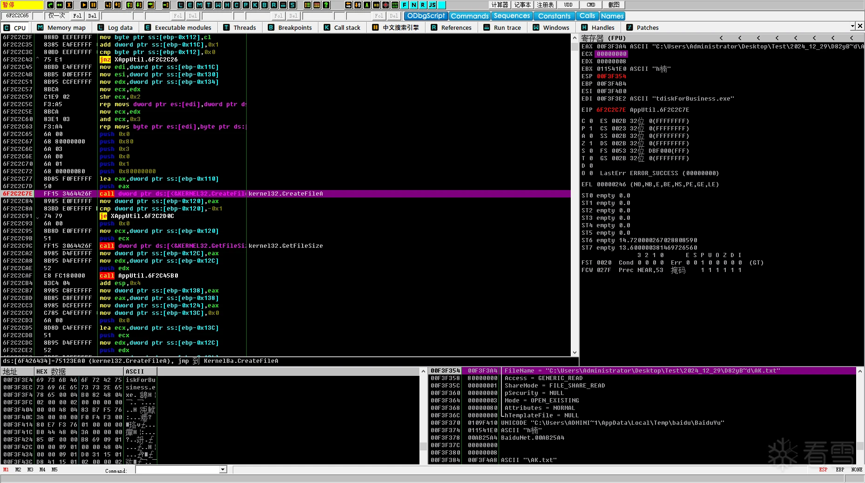Open the Call stack tab
This screenshot has width=865, height=483.
pos(342,27)
